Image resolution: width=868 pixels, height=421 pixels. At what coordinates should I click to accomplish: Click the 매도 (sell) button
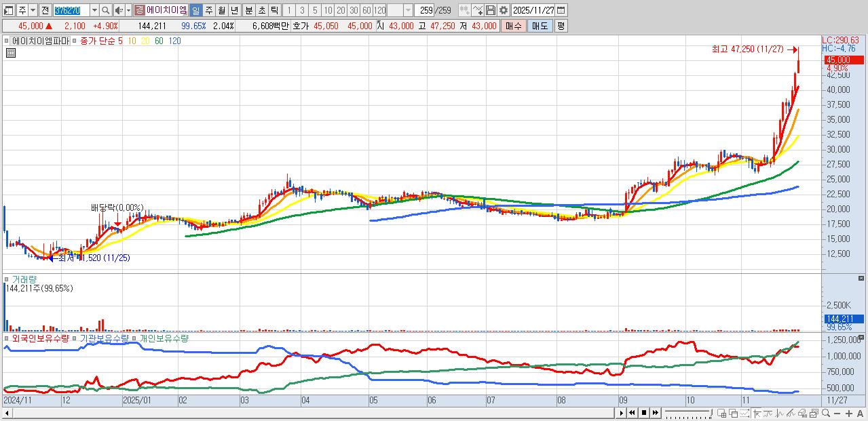tap(540, 26)
